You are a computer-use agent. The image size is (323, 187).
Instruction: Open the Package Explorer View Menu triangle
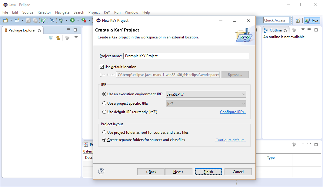[x=76, y=37]
